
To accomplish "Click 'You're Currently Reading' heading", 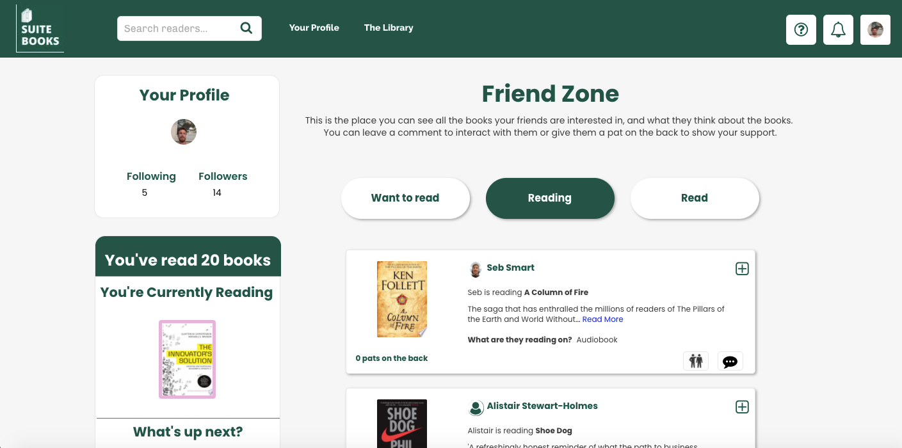I will (187, 292).
